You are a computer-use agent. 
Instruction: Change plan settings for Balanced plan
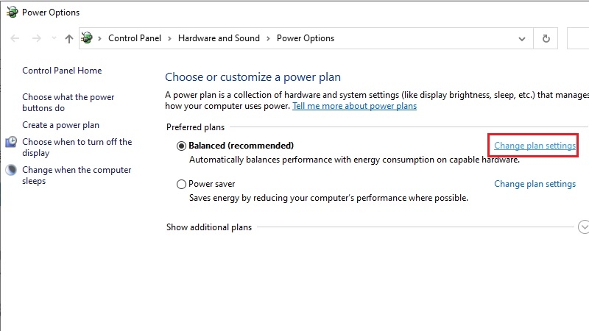click(535, 146)
